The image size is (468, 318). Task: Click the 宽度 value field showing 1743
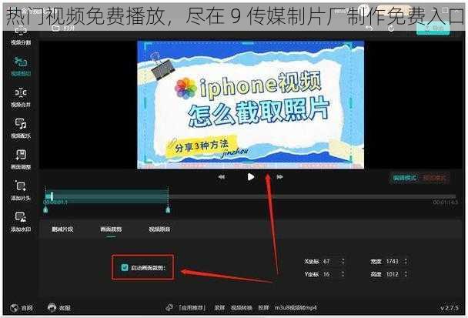(x=393, y=261)
